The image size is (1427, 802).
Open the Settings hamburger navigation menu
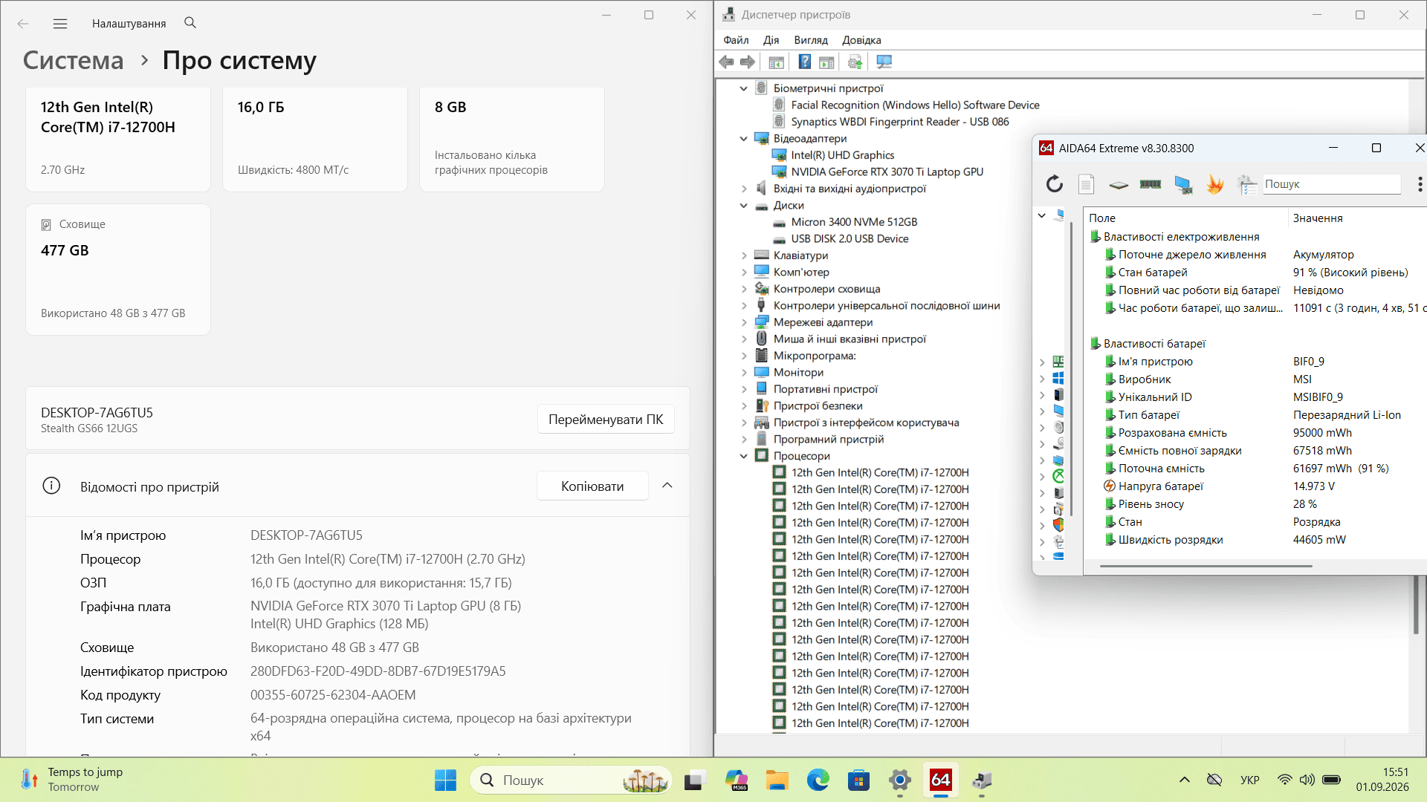click(x=60, y=24)
